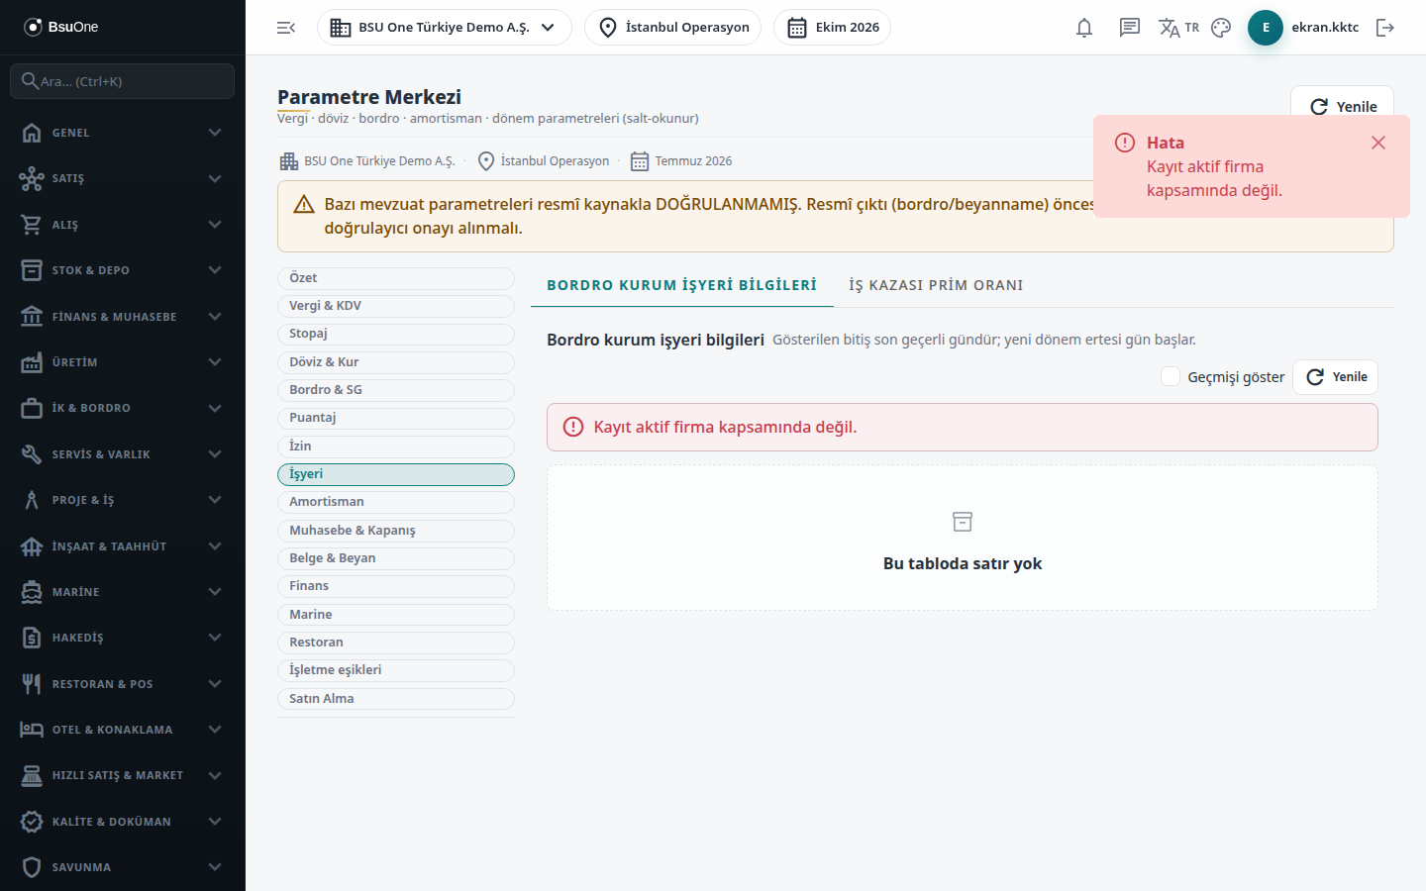Click the BsuOne logo

point(61,27)
